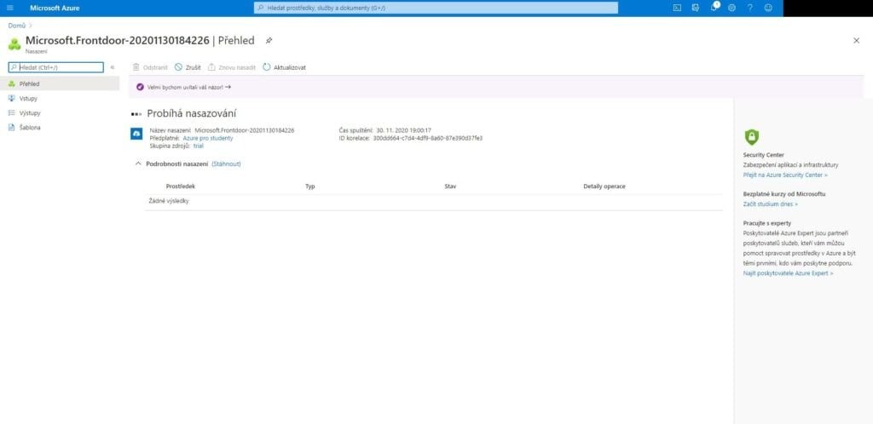
Task: Select Výstupy in the left menu
Action: [30, 112]
